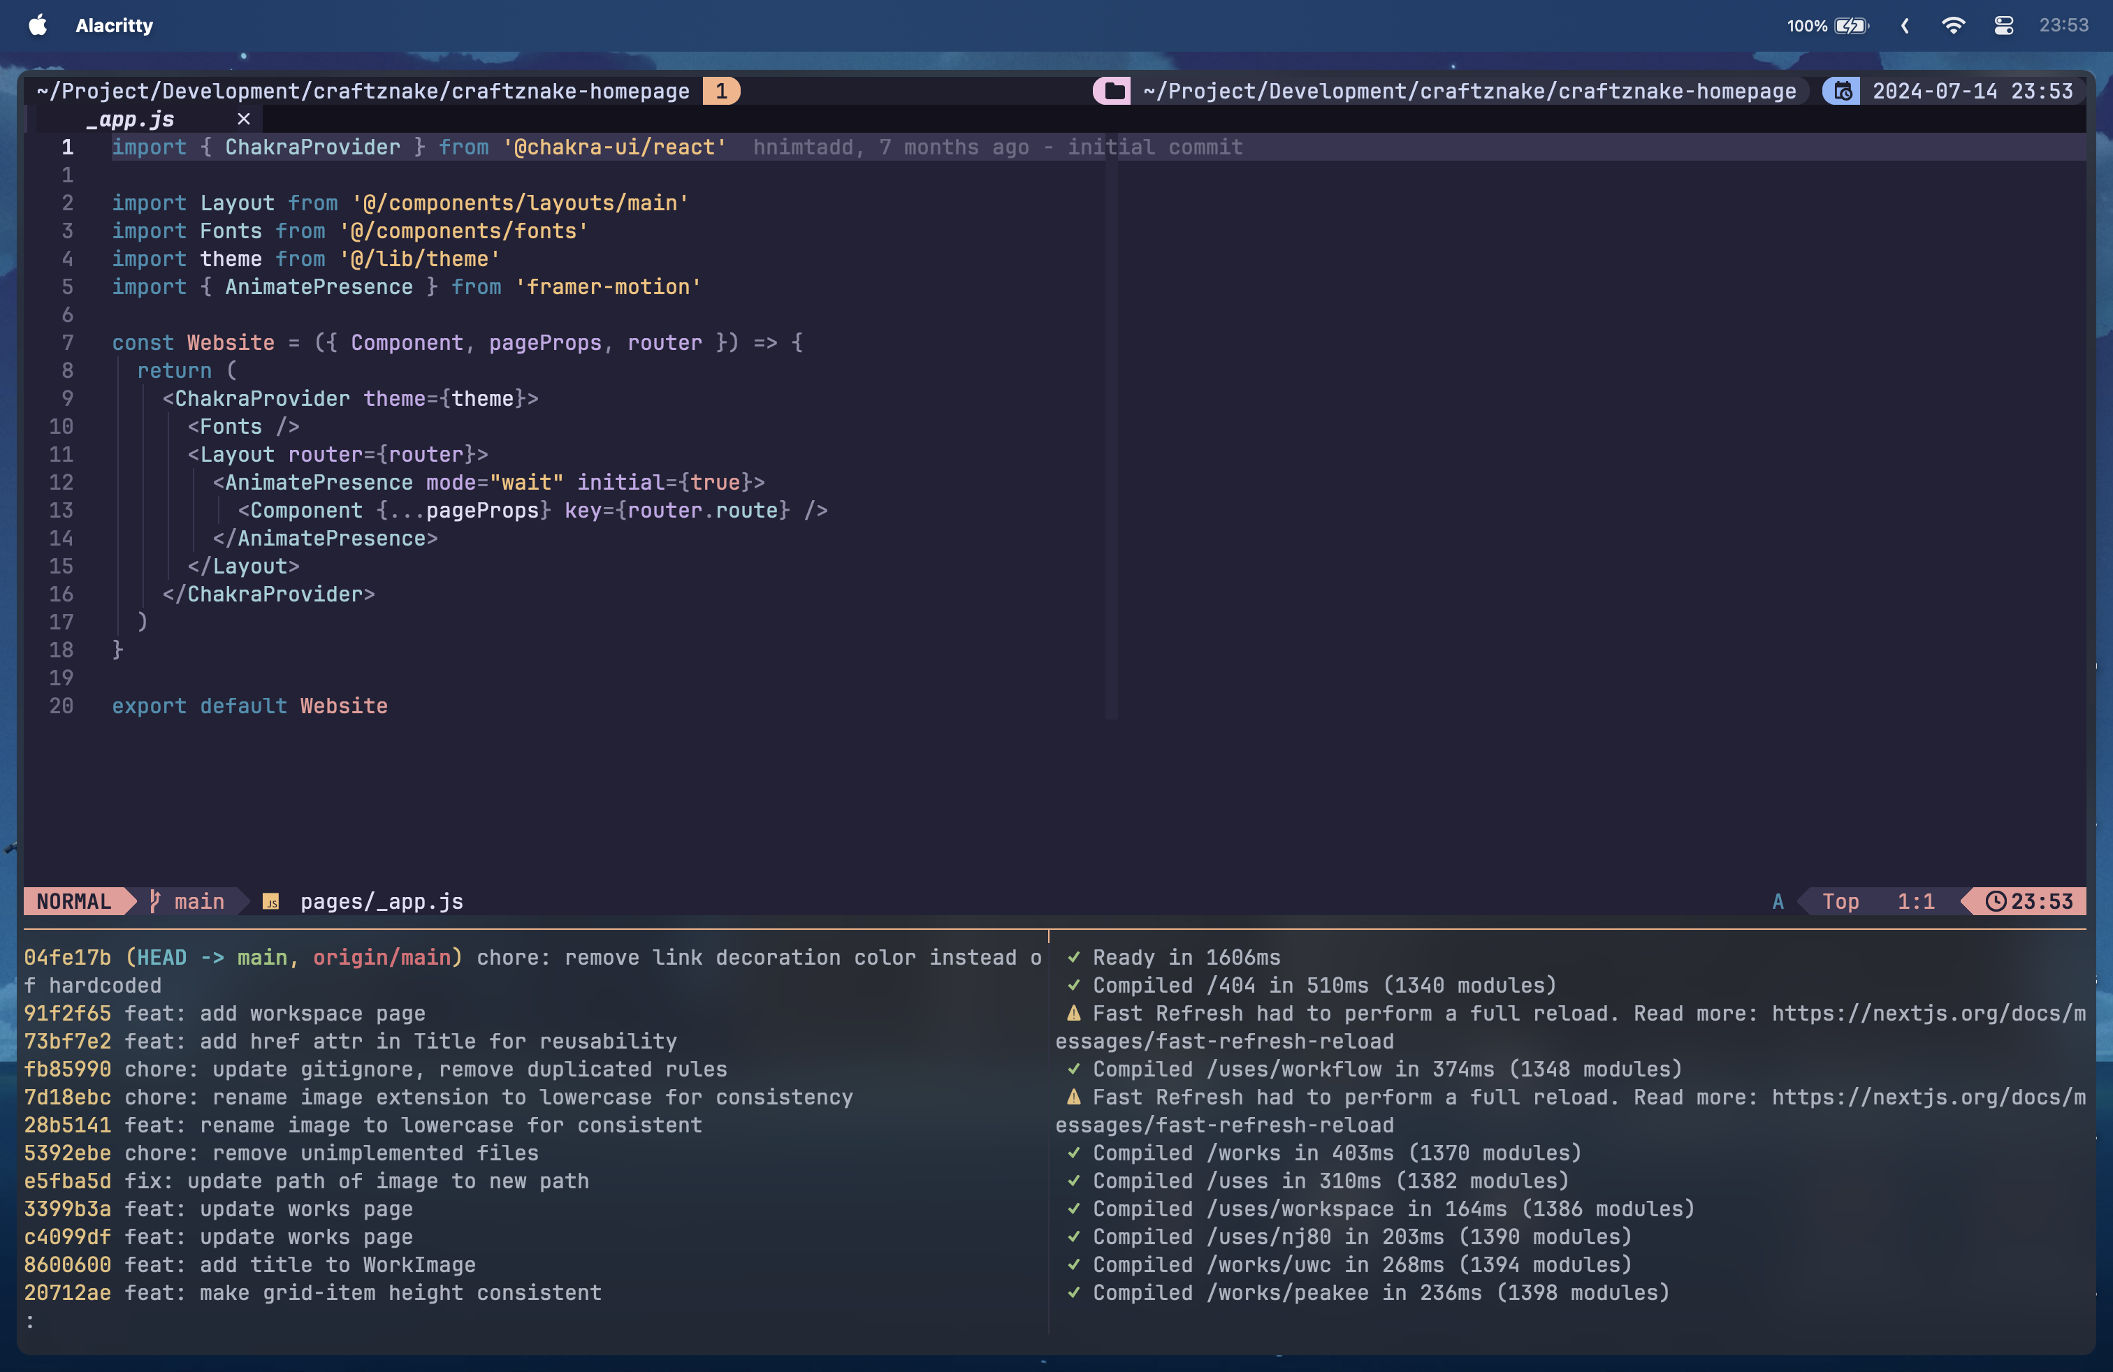Select tmux window 1 in the status bar
This screenshot has height=1372, width=2113.
click(721, 89)
